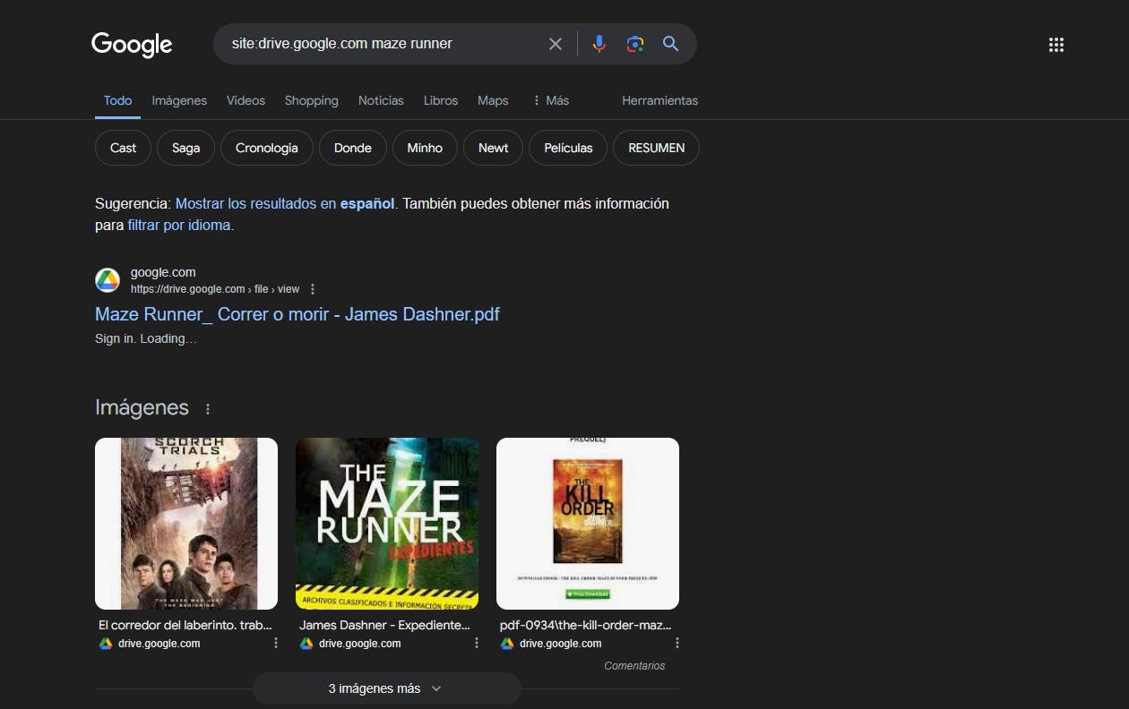Screen dimensions: 1129x709
Task: Activate voice search with the microphone icon
Action: (x=598, y=43)
